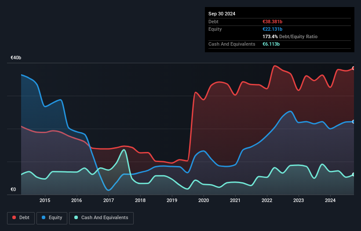Select the 2020 x-axis label

pos(204,200)
